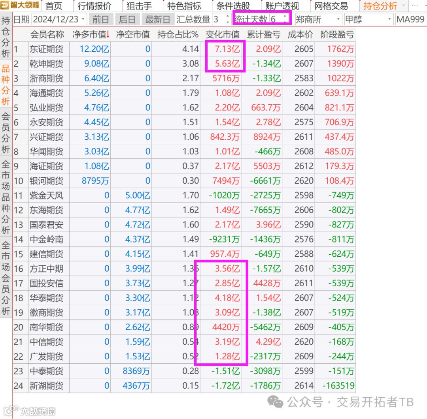Viewport: 427px width, 419px height.
Task: Open the 甲醇 product dropdown
Action: coord(368,19)
